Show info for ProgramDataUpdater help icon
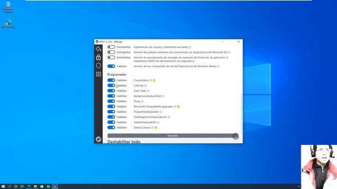Image resolution: width=337 pixels, height=189 pixels. point(161,112)
